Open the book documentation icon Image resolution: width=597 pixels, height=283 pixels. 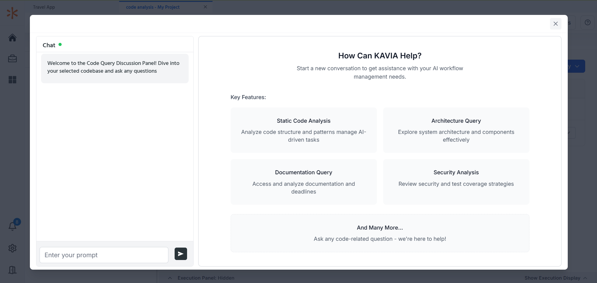click(12, 270)
